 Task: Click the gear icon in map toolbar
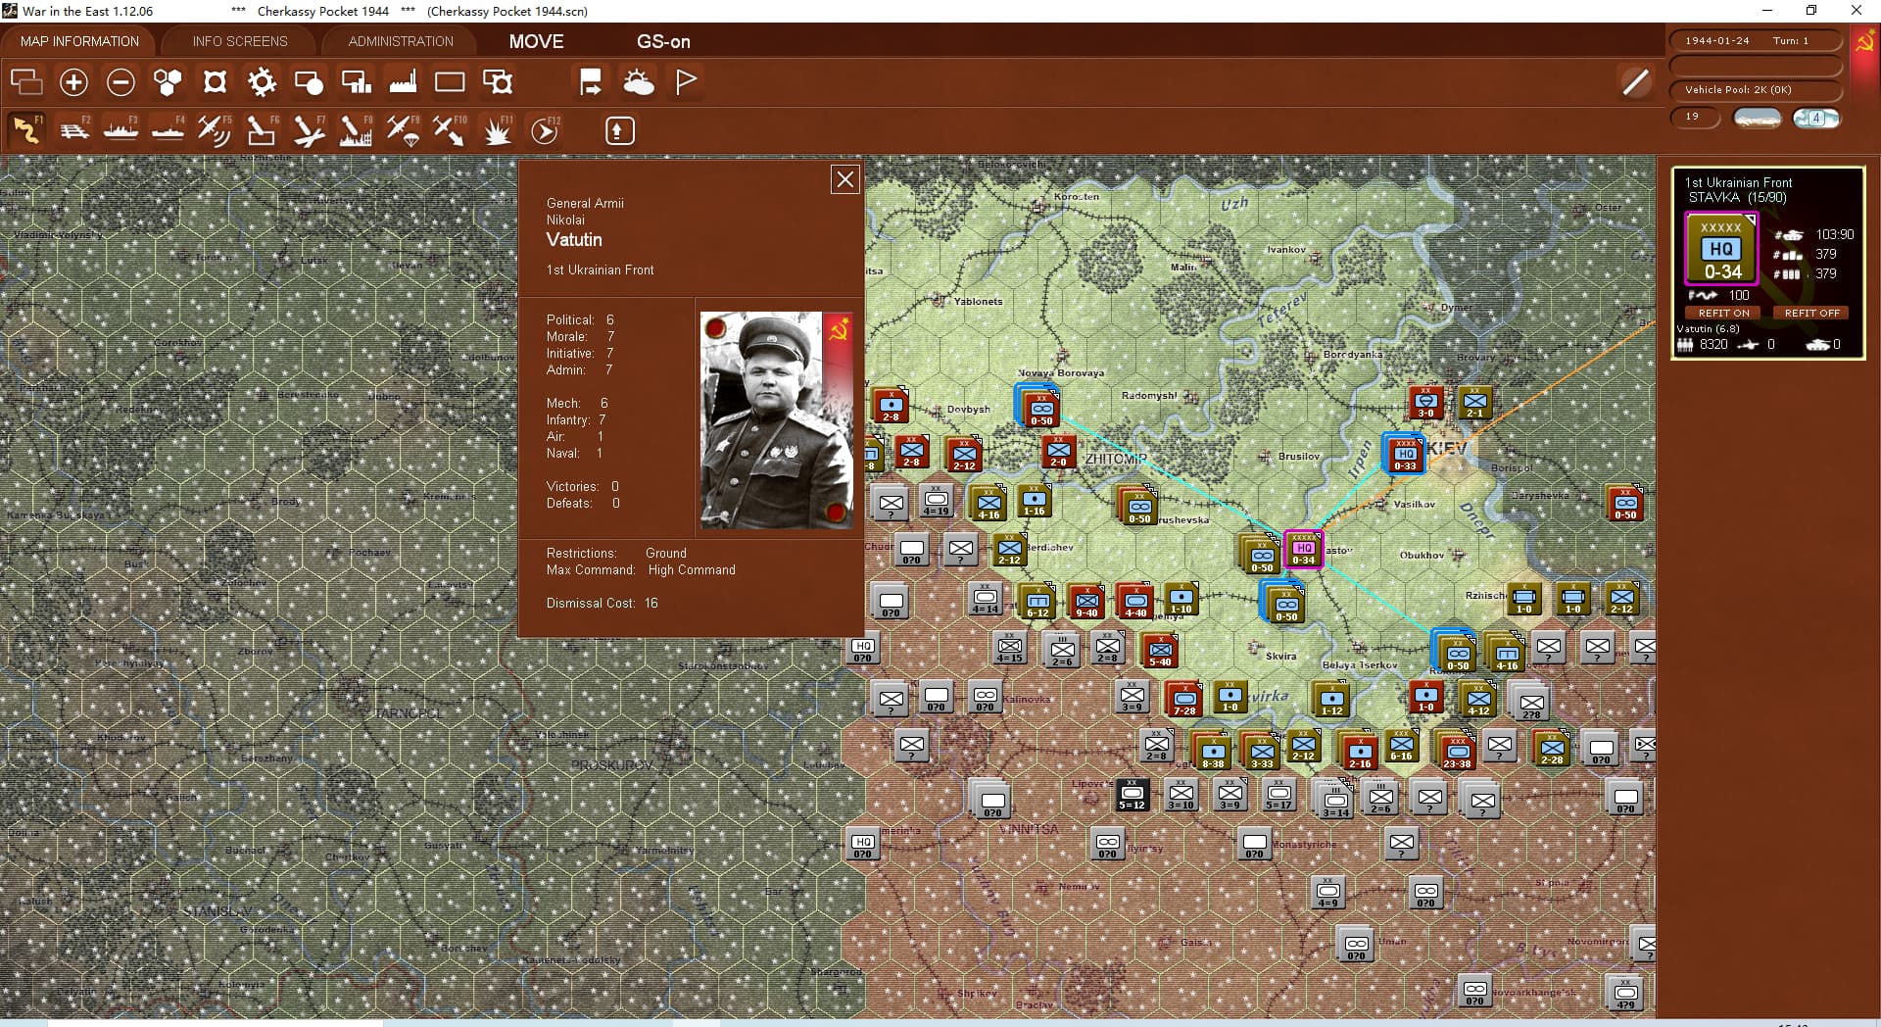coord(262,81)
